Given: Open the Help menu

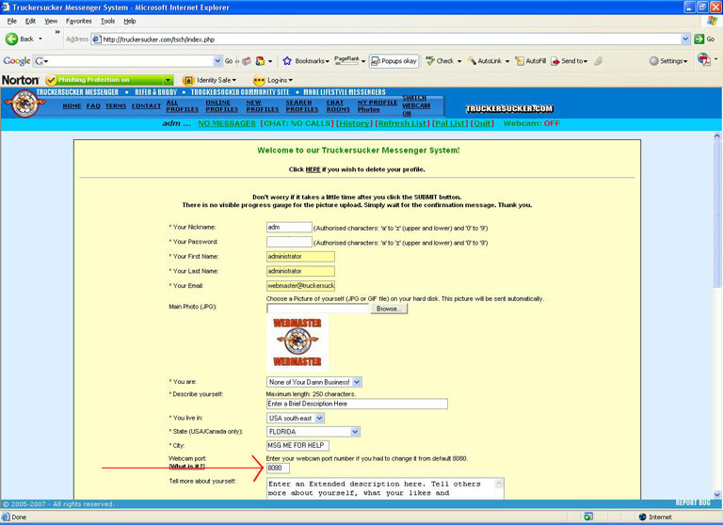Looking at the screenshot, I should (130, 22).
